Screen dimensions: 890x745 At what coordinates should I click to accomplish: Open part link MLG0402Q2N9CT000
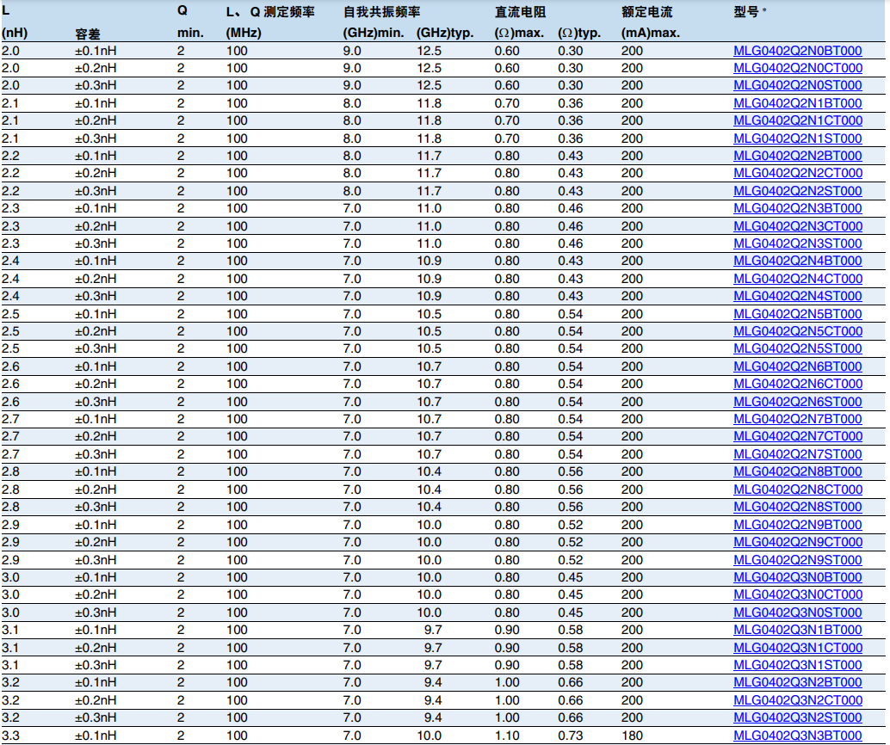pos(798,542)
